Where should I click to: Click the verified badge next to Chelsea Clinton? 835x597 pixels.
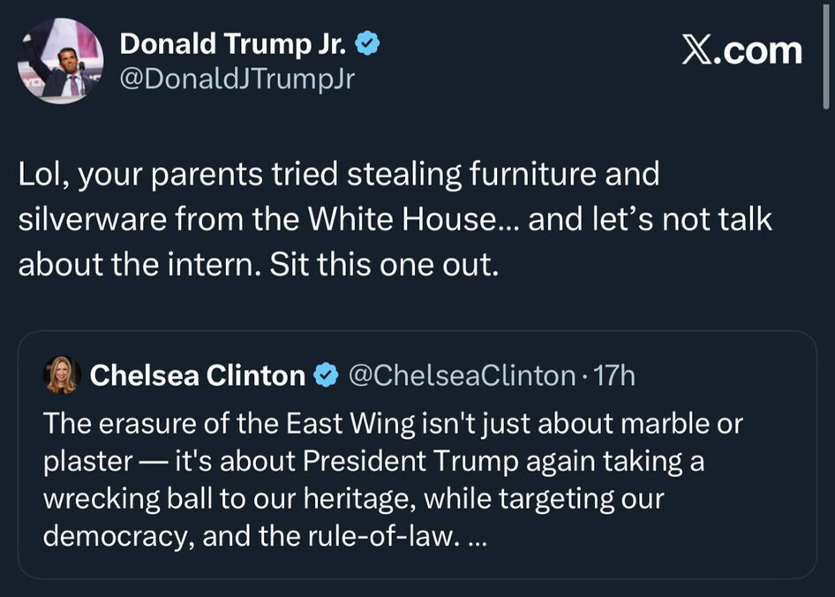[x=326, y=376]
